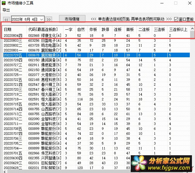Screen dimensions: 195x173
Task: Click the 跌停 column header
Action: tap(106, 29)
